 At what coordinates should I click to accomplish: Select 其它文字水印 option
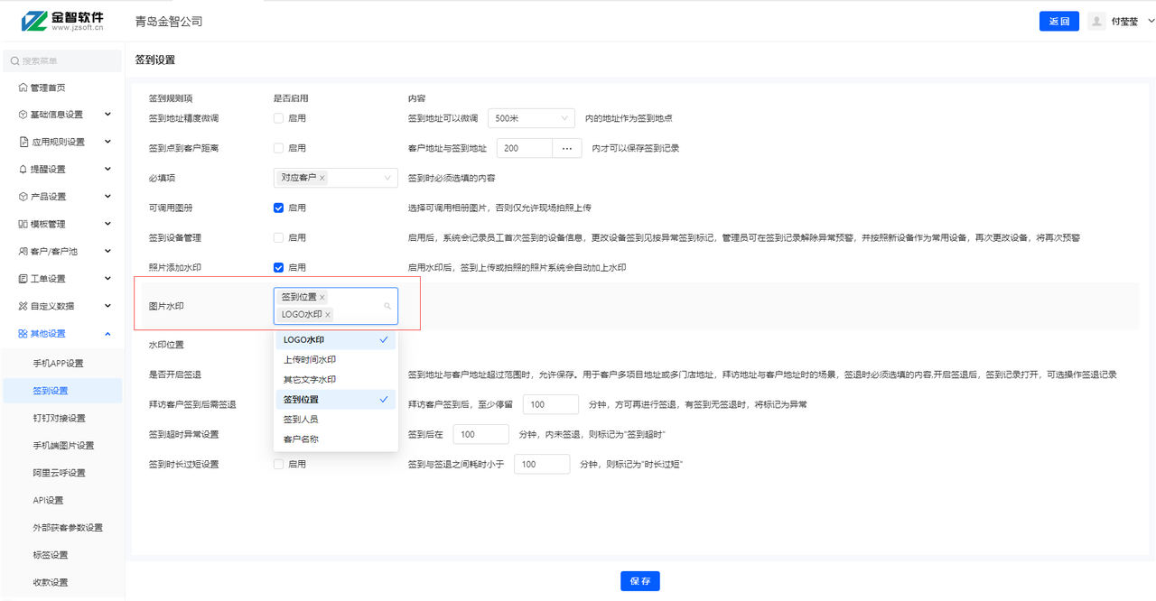336,380
